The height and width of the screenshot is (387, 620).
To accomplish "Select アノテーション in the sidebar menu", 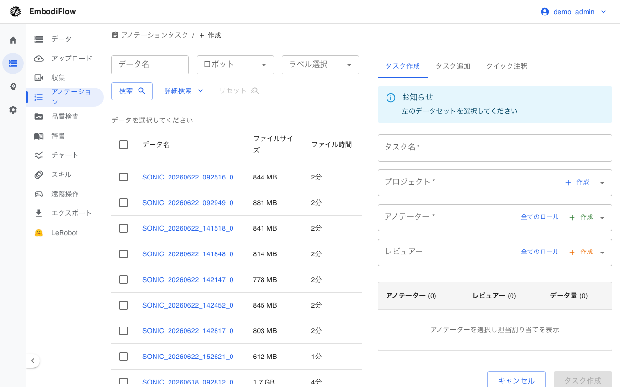I will tap(65, 97).
